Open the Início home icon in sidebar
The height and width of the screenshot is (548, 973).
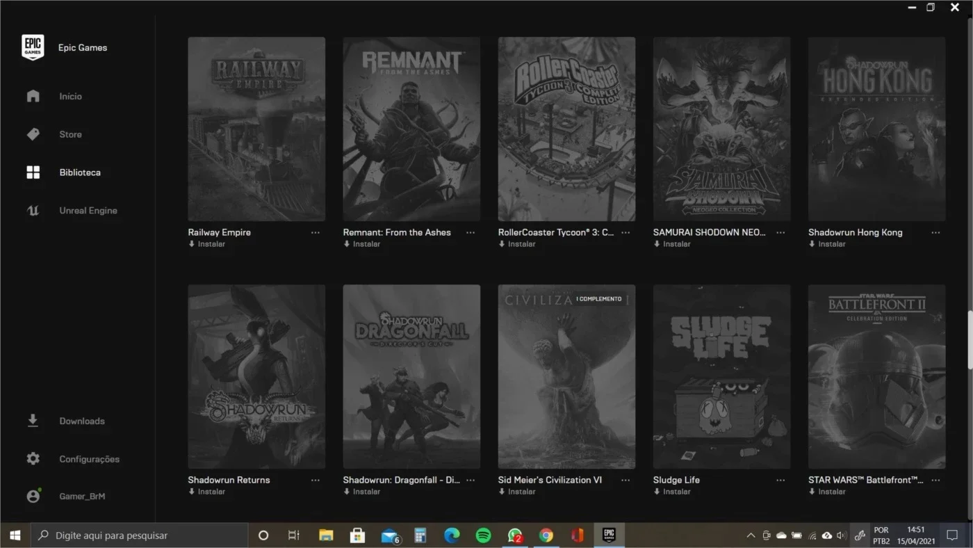point(33,96)
